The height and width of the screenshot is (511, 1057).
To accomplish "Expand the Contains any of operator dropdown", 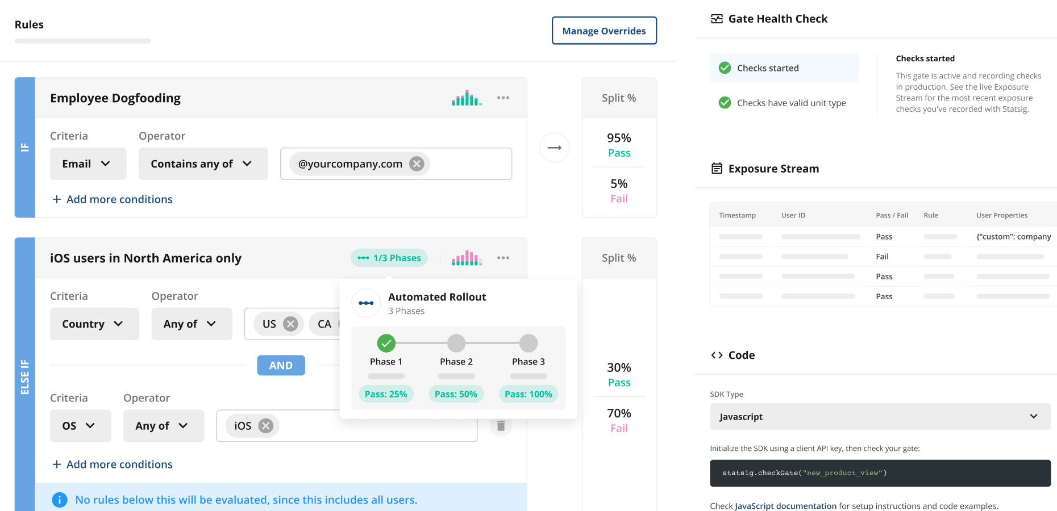I will (x=203, y=164).
